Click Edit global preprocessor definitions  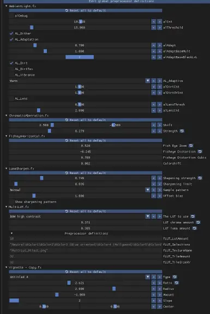pyautogui.click(x=121, y=1)
